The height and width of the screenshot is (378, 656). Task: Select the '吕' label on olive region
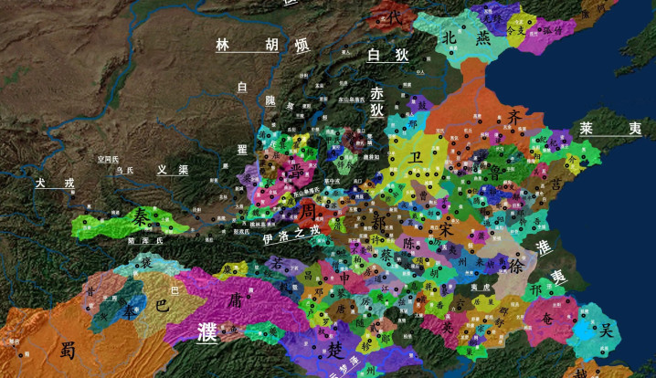click(308, 275)
